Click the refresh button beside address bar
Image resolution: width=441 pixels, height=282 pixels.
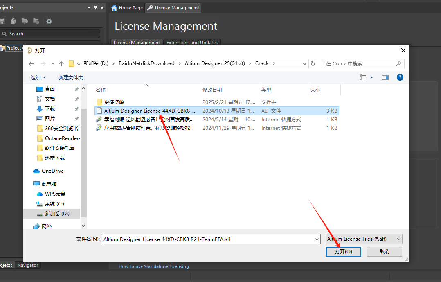tap(313, 63)
